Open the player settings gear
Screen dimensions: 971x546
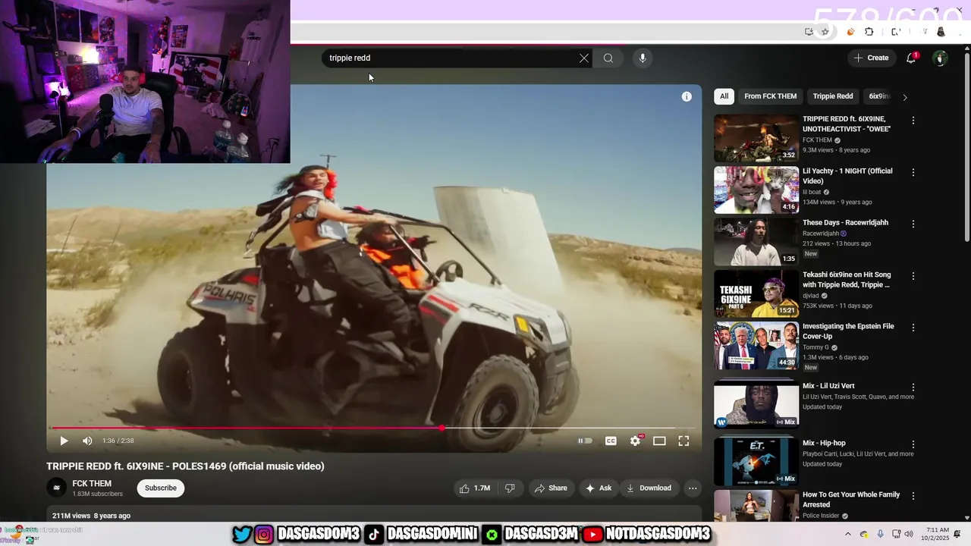point(636,441)
